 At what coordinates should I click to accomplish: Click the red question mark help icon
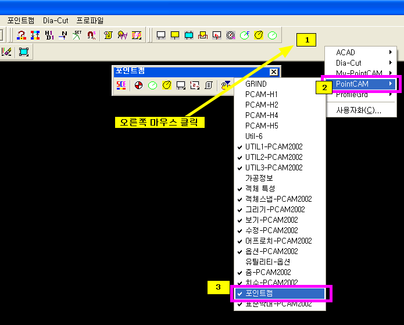21,35
